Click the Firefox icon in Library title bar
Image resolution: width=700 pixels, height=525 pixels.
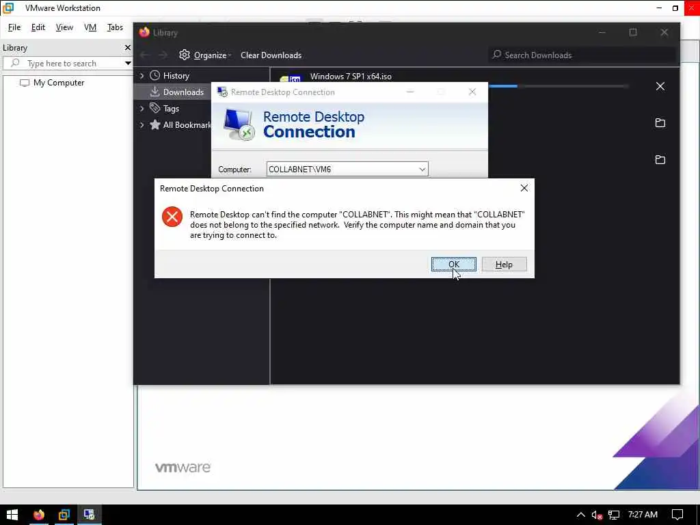(x=144, y=33)
